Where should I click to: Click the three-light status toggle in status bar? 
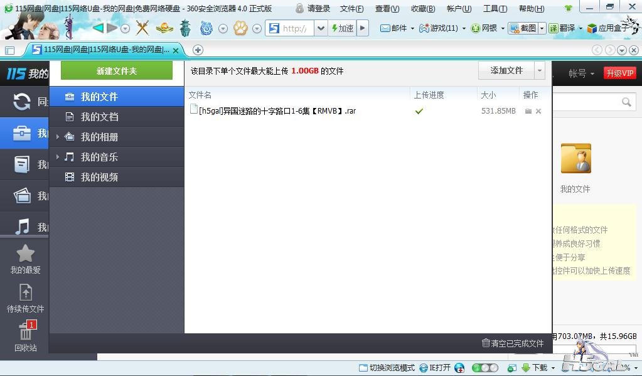pyautogui.click(x=484, y=368)
